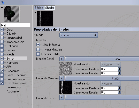Click Canal de Máscara Desenfoque Escala field
Viewport: 139px width, 108px height.
click(x=109, y=92)
